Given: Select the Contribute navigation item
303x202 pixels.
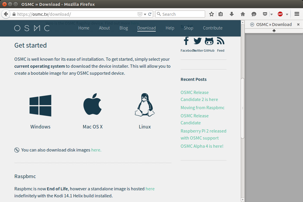Looking at the screenshot, I should click(x=213, y=28).
